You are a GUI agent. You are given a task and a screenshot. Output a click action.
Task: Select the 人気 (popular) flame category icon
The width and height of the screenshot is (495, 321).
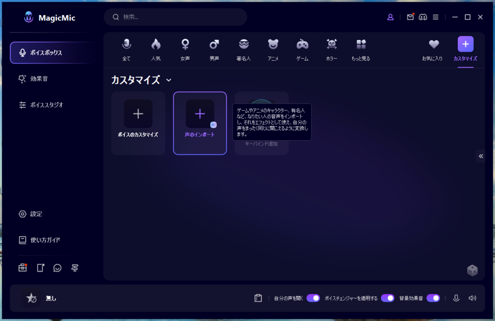[x=156, y=44]
